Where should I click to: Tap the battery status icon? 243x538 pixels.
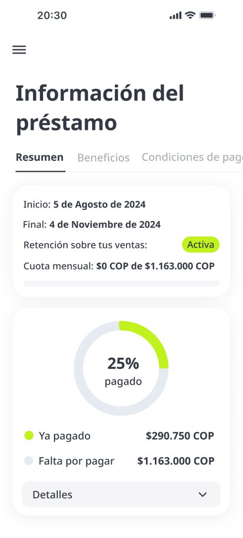(x=207, y=15)
